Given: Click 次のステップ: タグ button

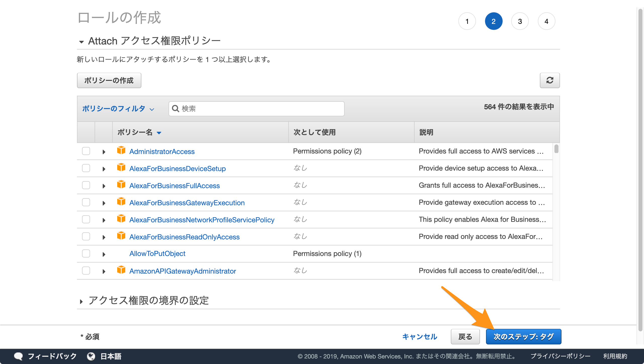Looking at the screenshot, I should coord(524,337).
